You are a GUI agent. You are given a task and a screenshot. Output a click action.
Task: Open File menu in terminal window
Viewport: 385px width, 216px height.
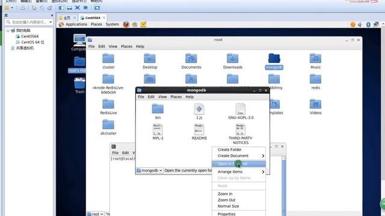(115, 152)
